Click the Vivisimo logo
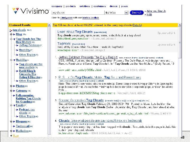The image size is (190, 142). coord(31,11)
